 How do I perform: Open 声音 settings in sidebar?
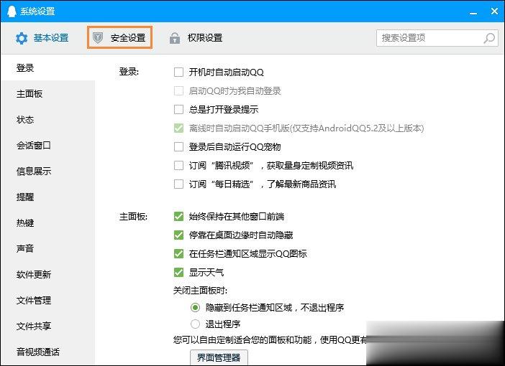(x=48, y=248)
